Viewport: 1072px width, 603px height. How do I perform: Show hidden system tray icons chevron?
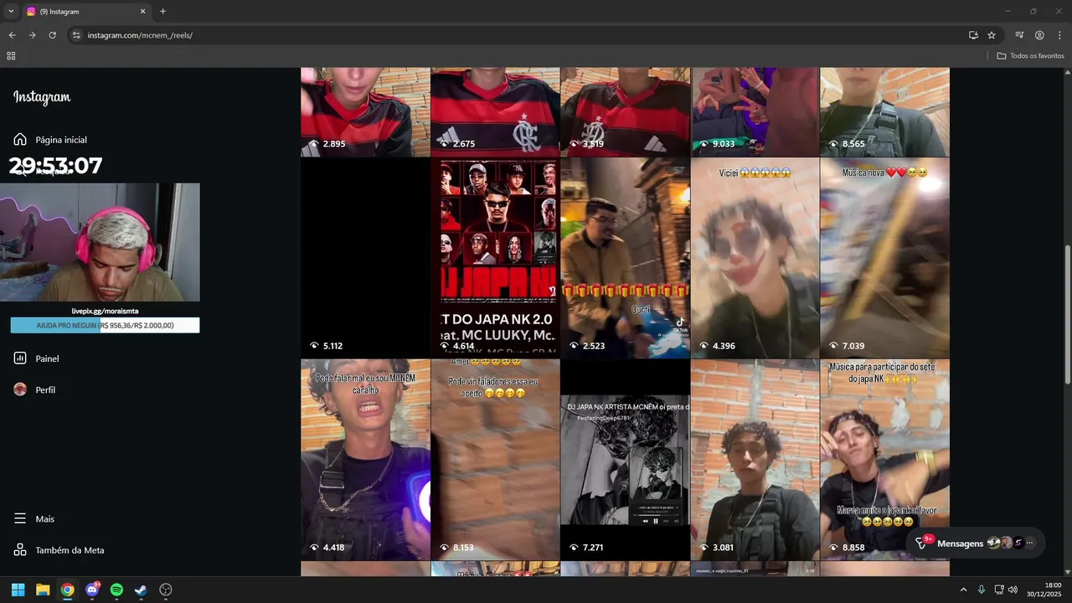963,590
